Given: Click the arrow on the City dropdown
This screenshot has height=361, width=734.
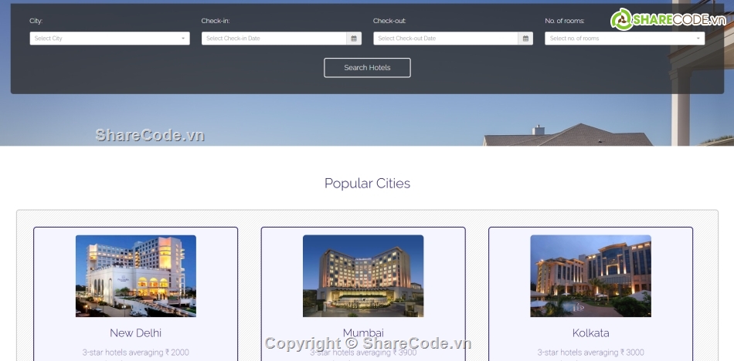Looking at the screenshot, I should click(x=183, y=39).
